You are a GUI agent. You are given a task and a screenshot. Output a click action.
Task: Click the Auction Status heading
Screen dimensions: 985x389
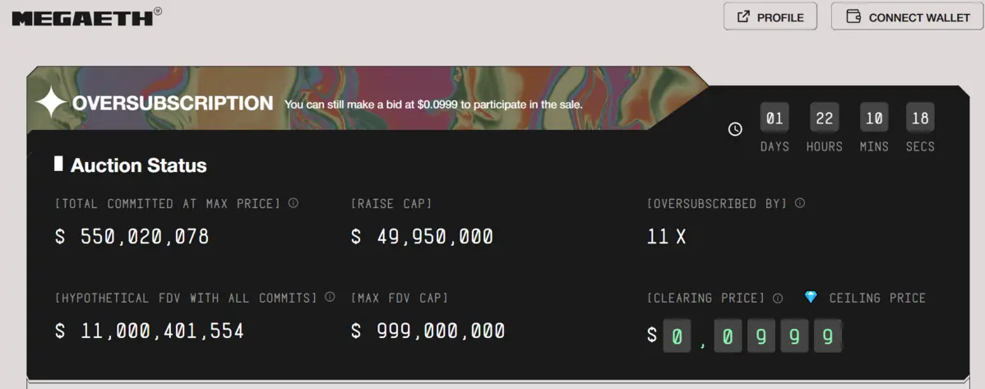138,165
